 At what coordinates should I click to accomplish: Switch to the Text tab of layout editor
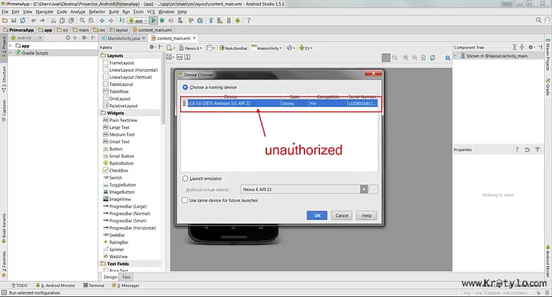coord(126,277)
